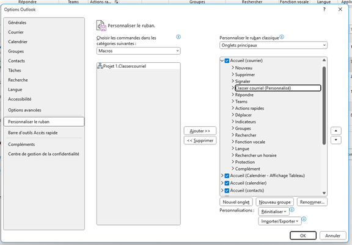The image size is (352, 245).
Task: Click info icon next to ruban classique
Action: (282, 37)
